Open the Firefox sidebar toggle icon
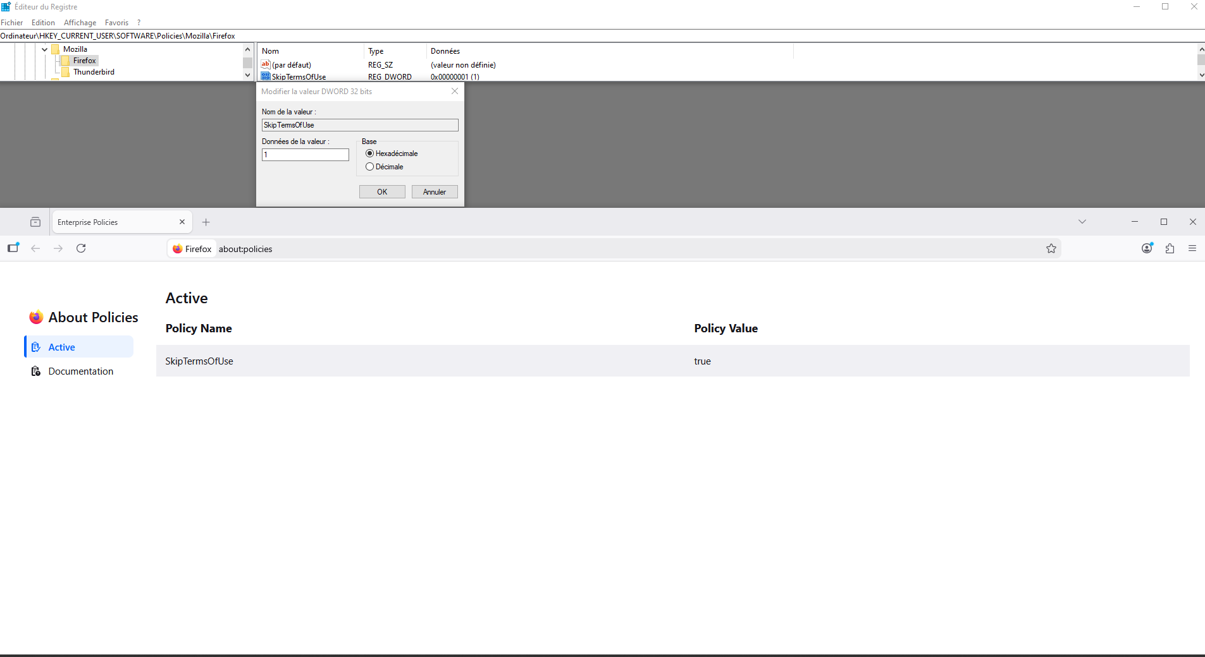The height and width of the screenshot is (657, 1205). click(x=13, y=248)
